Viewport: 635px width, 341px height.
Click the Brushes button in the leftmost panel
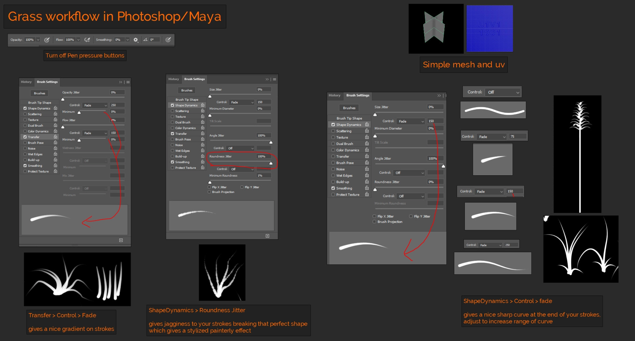click(x=40, y=93)
